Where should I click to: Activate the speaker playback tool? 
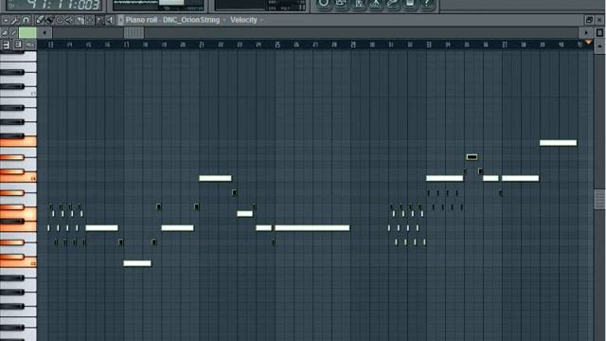point(110,20)
